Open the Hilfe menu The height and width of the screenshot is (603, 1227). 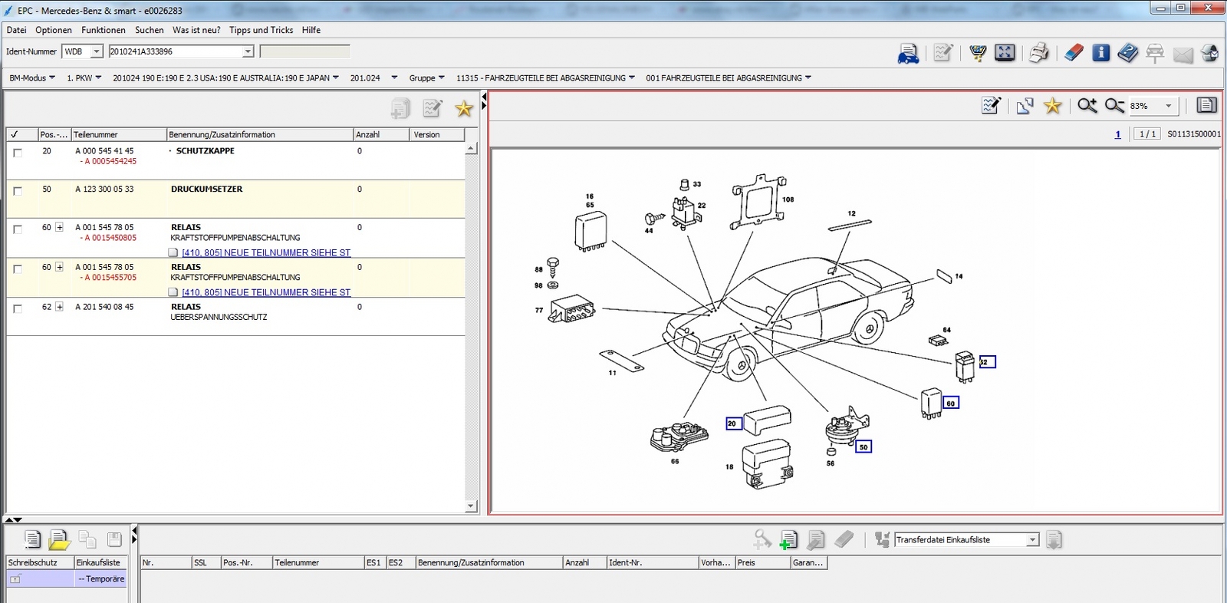(x=311, y=30)
